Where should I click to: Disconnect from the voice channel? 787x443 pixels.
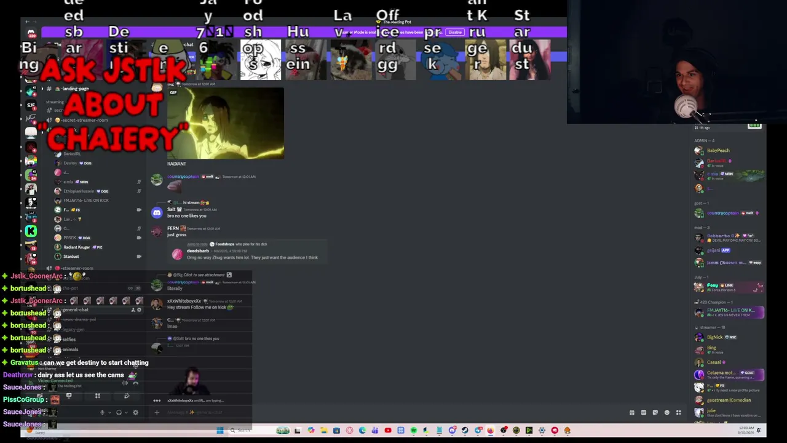[135, 383]
